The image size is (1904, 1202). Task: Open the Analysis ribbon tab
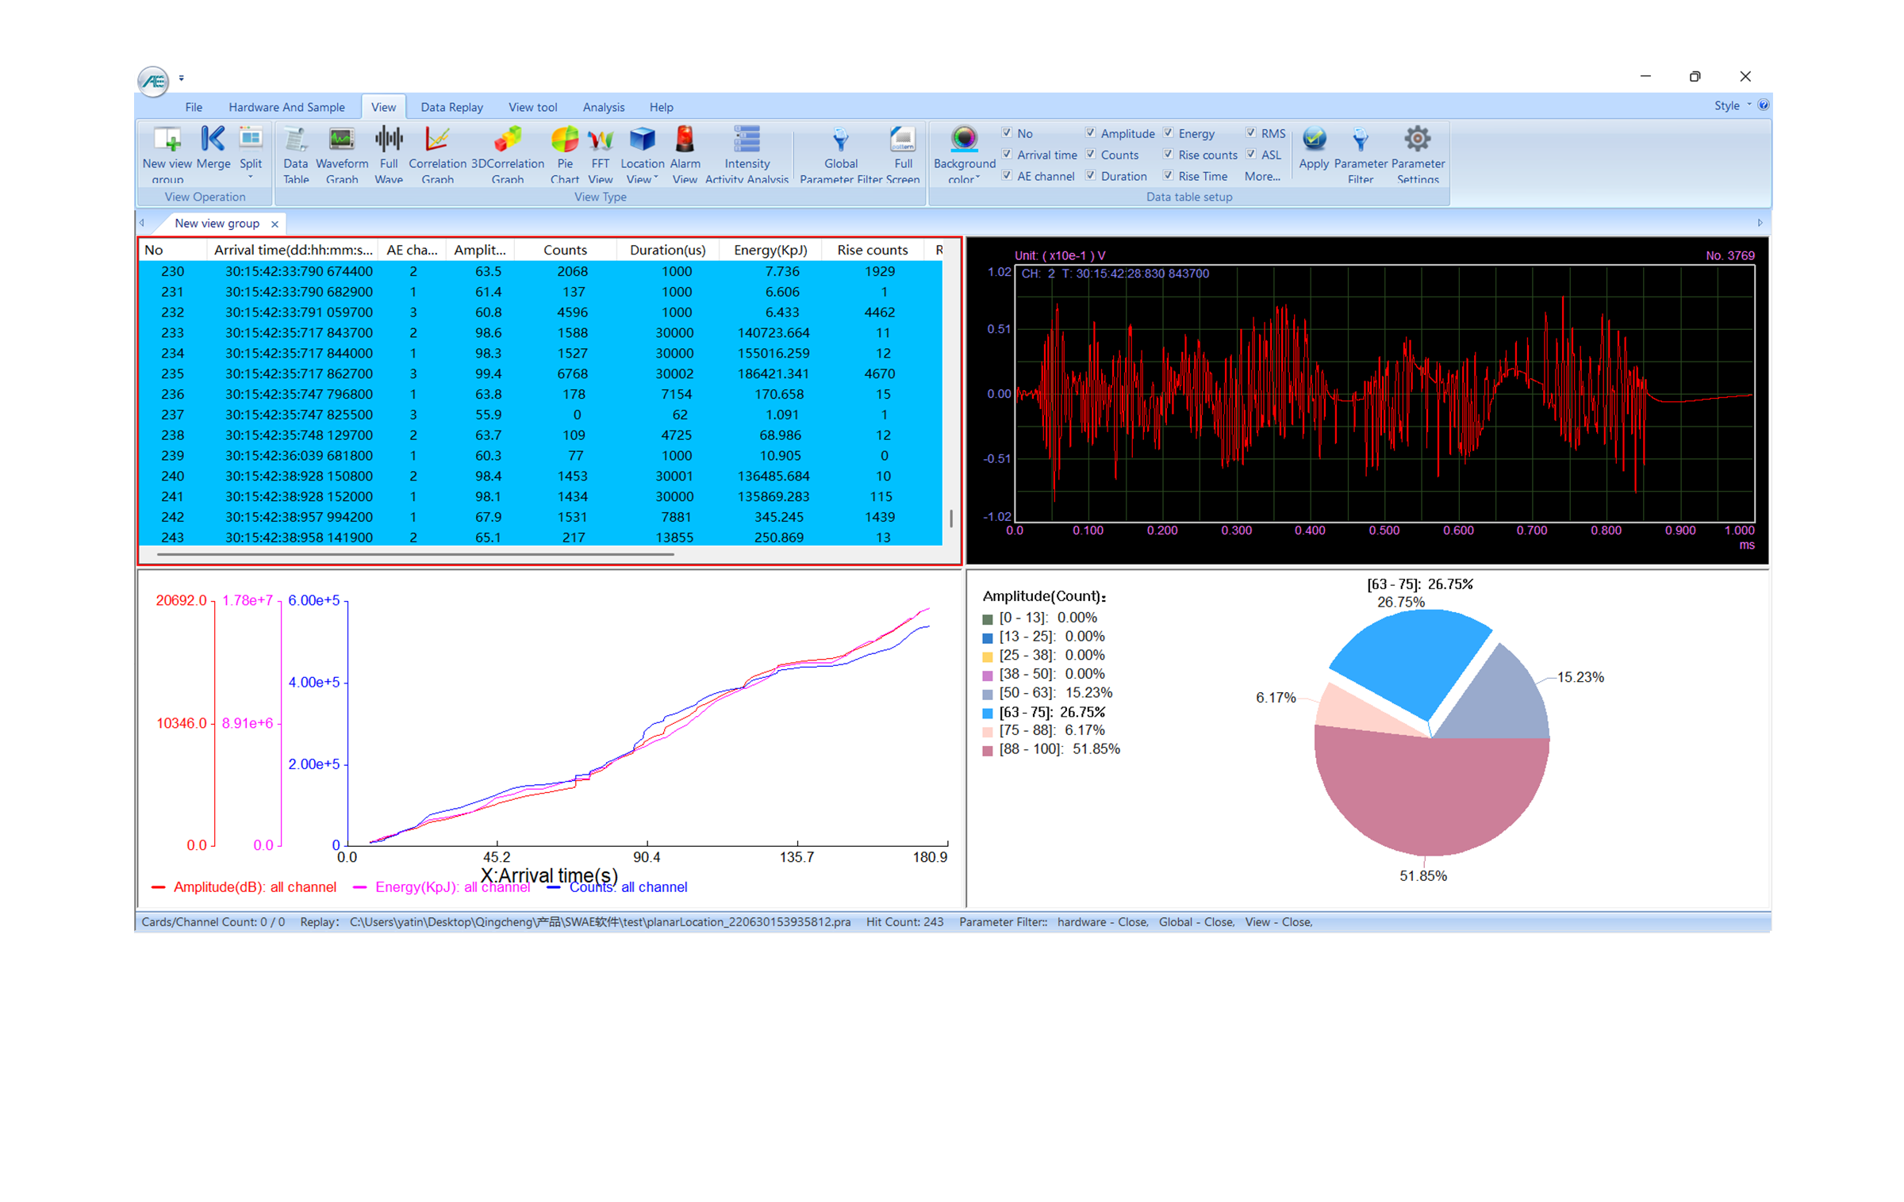(x=603, y=107)
